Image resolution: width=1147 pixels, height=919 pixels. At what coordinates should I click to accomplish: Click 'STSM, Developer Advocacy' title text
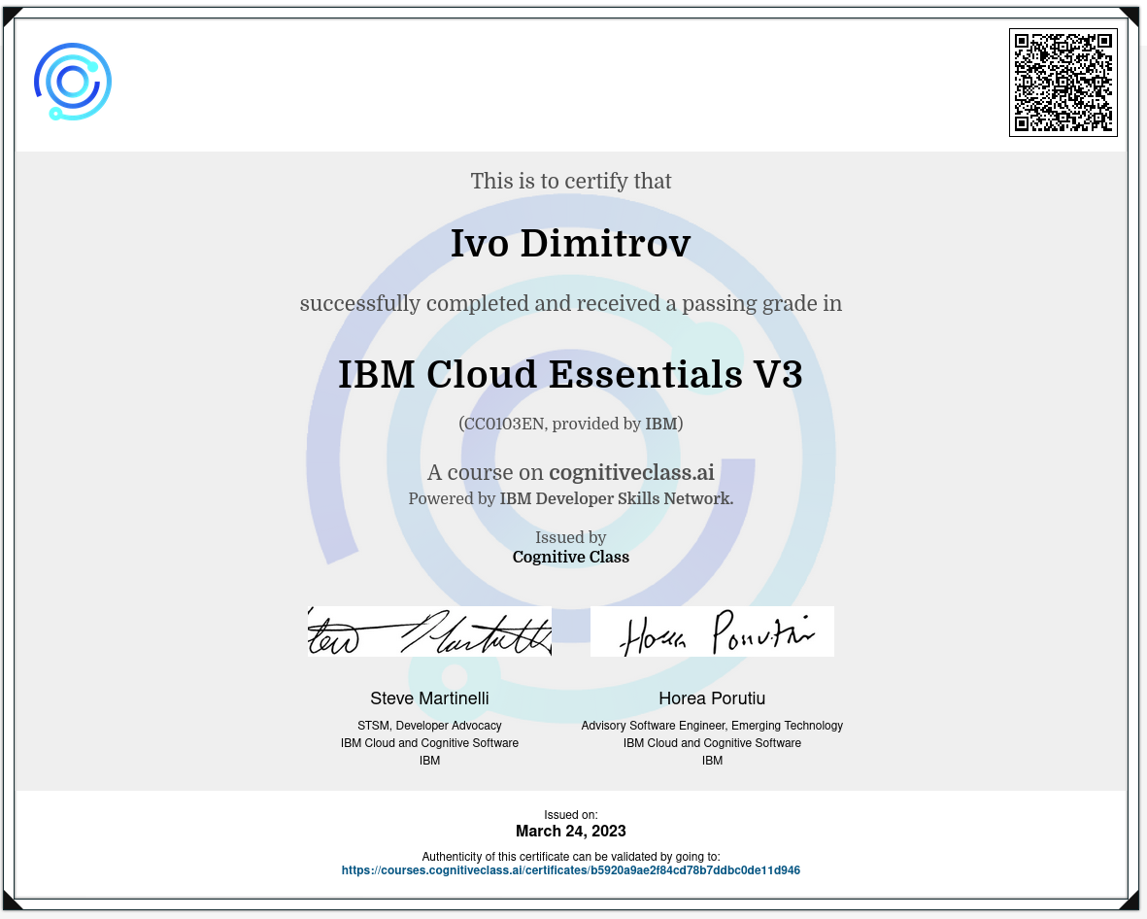(x=429, y=725)
